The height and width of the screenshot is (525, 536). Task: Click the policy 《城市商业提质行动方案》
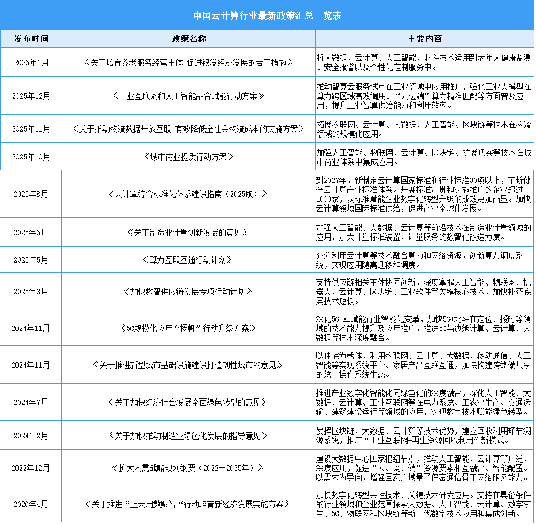[x=188, y=156]
